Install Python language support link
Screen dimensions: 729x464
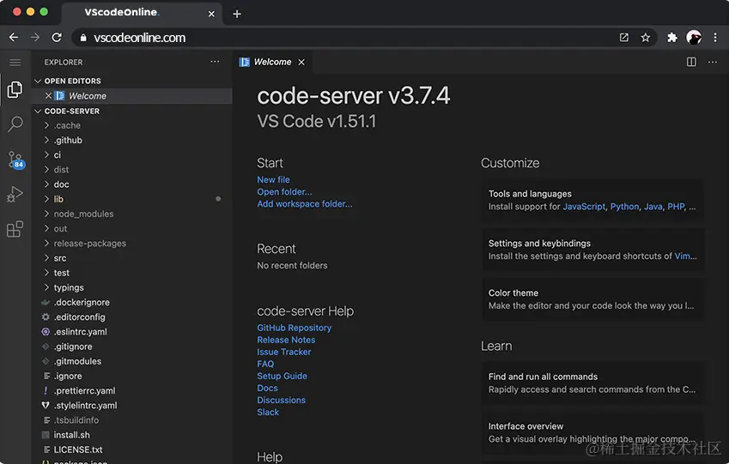click(x=624, y=207)
